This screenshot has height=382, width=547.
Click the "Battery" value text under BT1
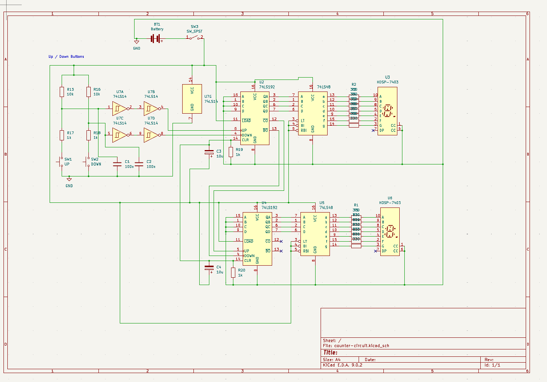157,29
